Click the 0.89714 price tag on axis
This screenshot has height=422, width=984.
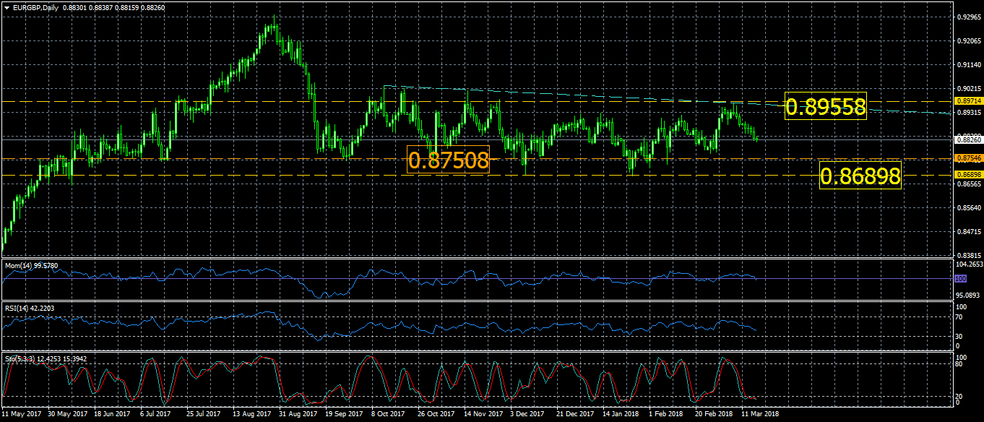[x=967, y=101]
